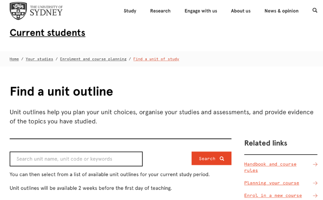Open the Planning your course link
This screenshot has height=200, width=323.
(x=271, y=183)
